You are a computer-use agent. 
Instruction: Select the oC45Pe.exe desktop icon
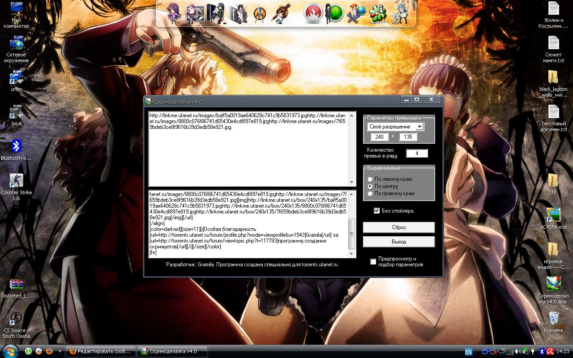point(553,218)
